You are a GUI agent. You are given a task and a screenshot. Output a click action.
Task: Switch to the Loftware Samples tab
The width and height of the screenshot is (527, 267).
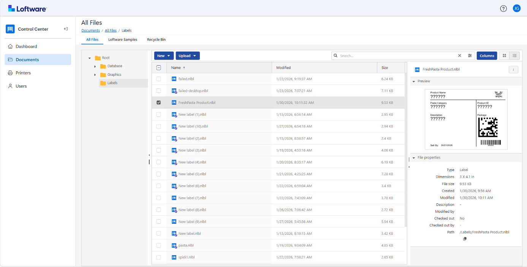[x=123, y=39]
